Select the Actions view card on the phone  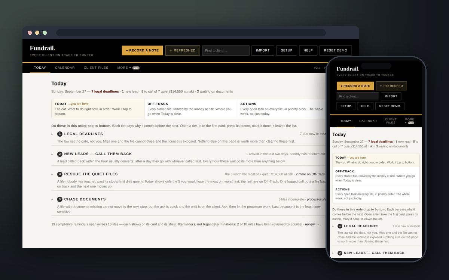pos(376,194)
